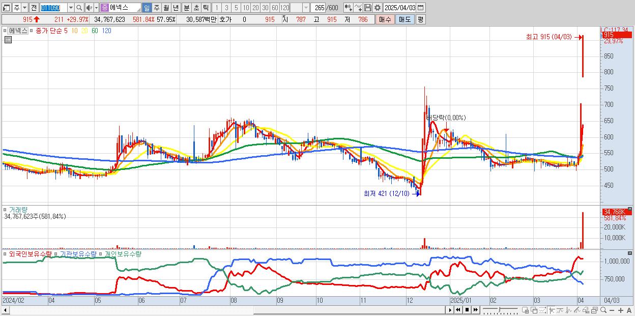Click the 매수 buy button
Viewport: 635px width, 316px height.
[x=385, y=19]
